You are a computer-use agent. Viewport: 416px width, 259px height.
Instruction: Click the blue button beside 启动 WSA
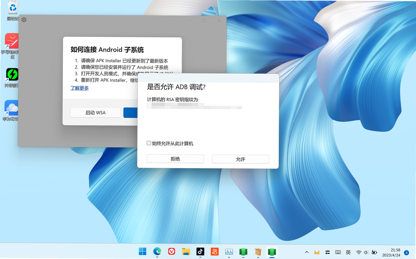pos(131,113)
